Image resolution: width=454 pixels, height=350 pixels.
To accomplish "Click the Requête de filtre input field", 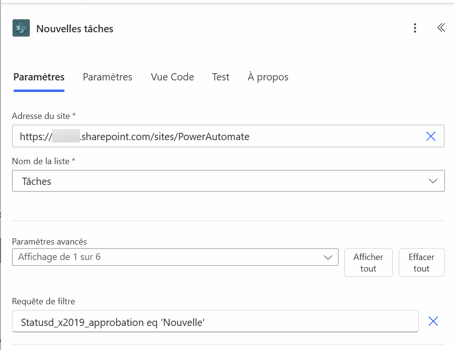I will tap(215, 321).
